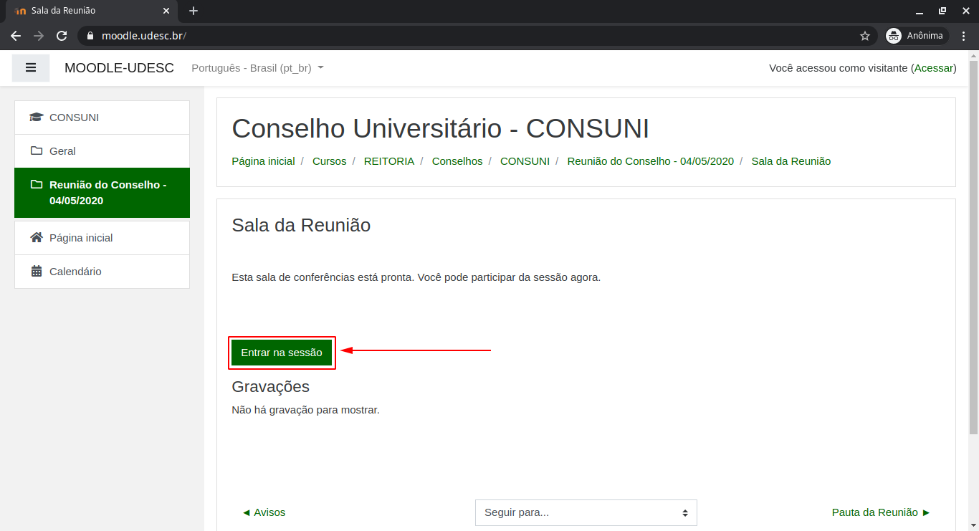Click the Entrar na sessão button
This screenshot has width=979, height=531.
[x=282, y=353]
